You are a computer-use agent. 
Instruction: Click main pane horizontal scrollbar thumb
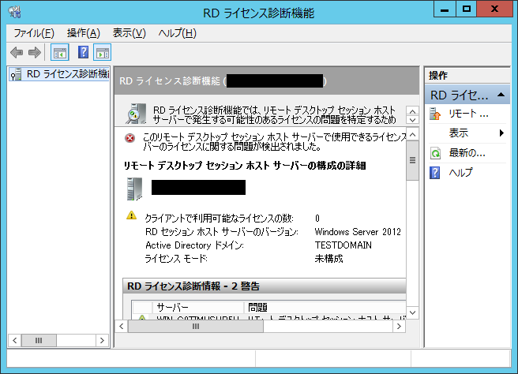click(196, 327)
